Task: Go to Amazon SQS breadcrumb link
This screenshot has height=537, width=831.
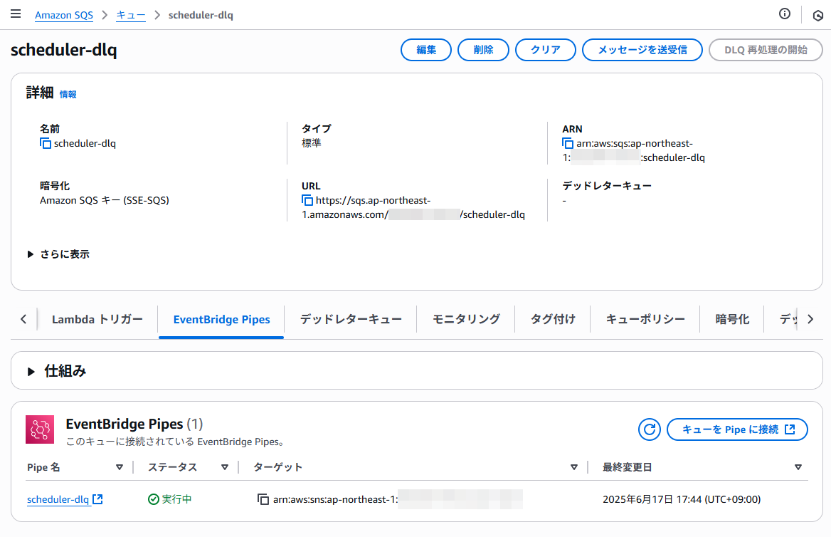Action: 63,15
